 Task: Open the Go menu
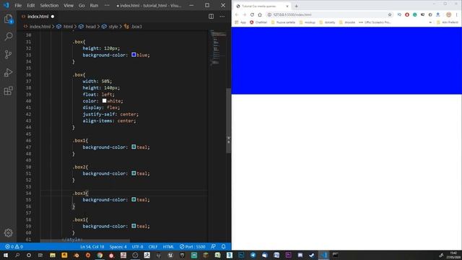pos(82,5)
